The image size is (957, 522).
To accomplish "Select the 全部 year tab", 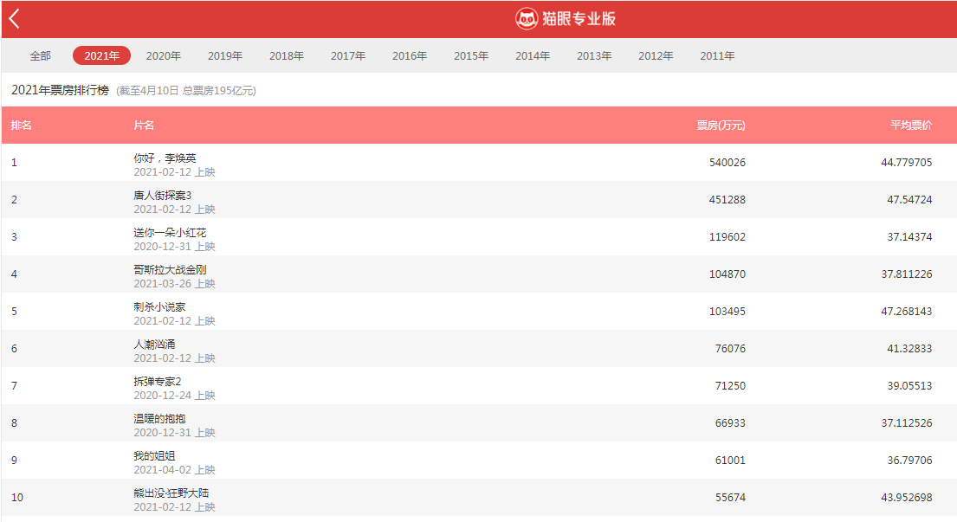I will click(41, 55).
